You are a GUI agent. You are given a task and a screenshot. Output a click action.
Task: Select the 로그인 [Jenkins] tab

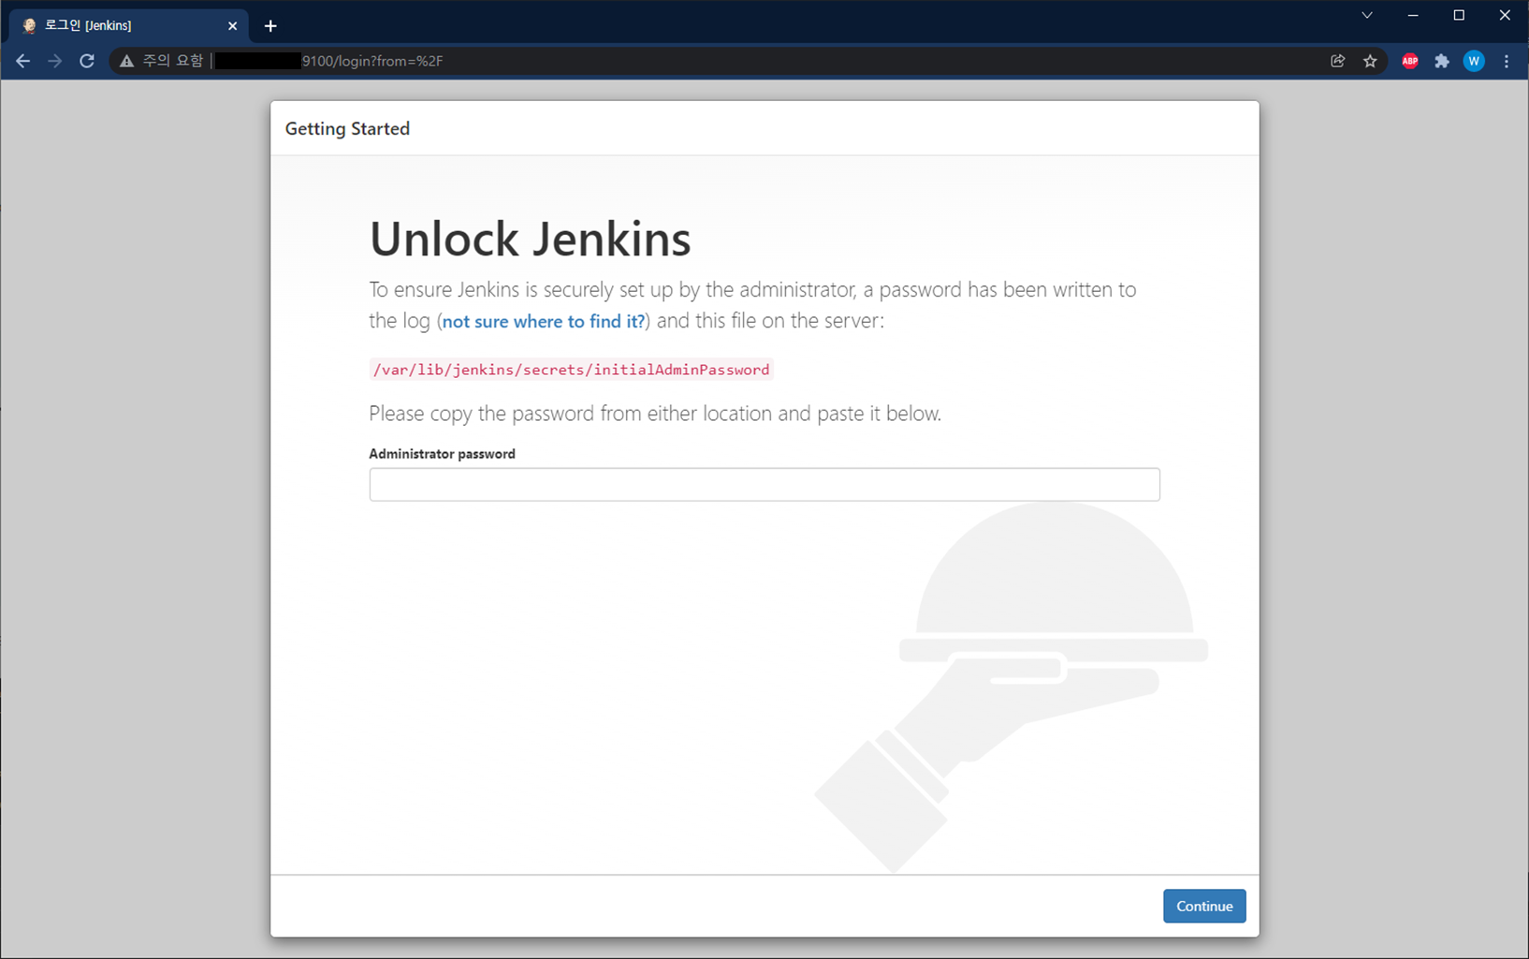(x=129, y=26)
